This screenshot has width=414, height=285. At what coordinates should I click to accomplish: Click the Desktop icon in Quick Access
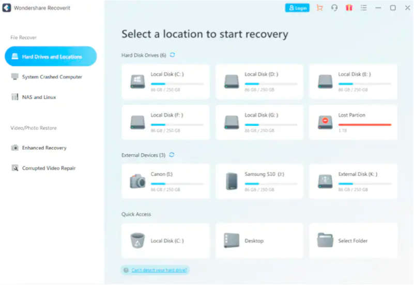pos(232,241)
